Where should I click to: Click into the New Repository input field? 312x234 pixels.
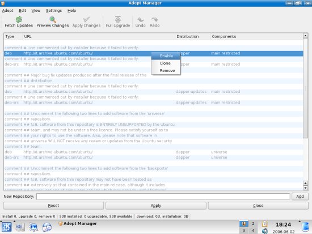[x=163, y=197]
